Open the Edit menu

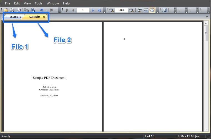coord(17,3)
